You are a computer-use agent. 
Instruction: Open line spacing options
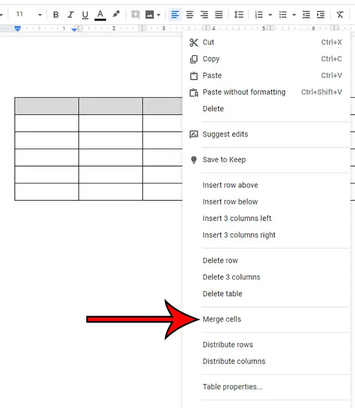239,15
